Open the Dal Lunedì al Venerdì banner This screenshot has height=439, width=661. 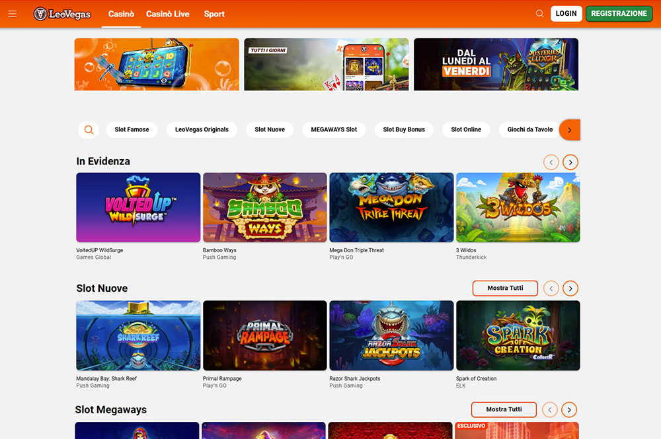496,65
